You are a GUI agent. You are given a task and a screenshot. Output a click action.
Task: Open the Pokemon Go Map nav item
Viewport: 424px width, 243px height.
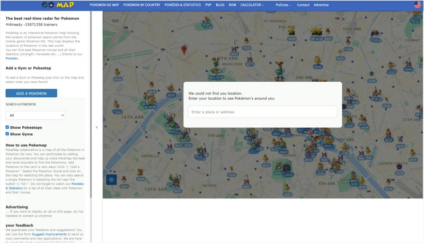[104, 5]
